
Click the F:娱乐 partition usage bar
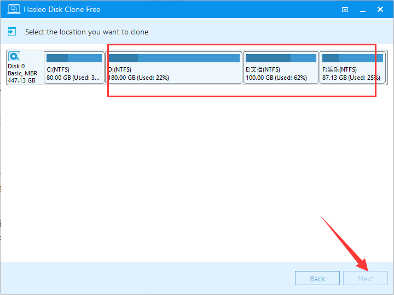[x=352, y=58]
